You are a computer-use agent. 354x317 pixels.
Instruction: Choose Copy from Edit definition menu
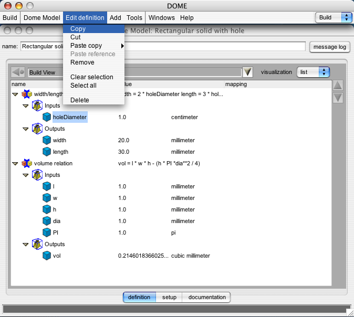click(93, 29)
